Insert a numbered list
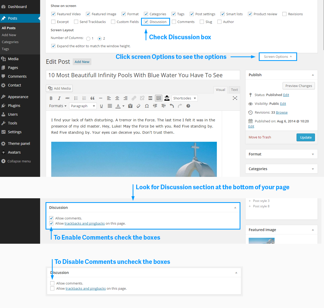324x308 pixels. click(x=84, y=98)
